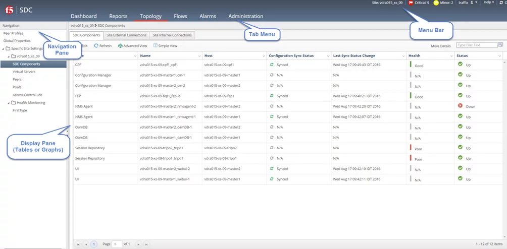Image resolution: width=507 pixels, height=249 pixels.
Task: Open the Help dropdown menu
Action: point(488,3)
